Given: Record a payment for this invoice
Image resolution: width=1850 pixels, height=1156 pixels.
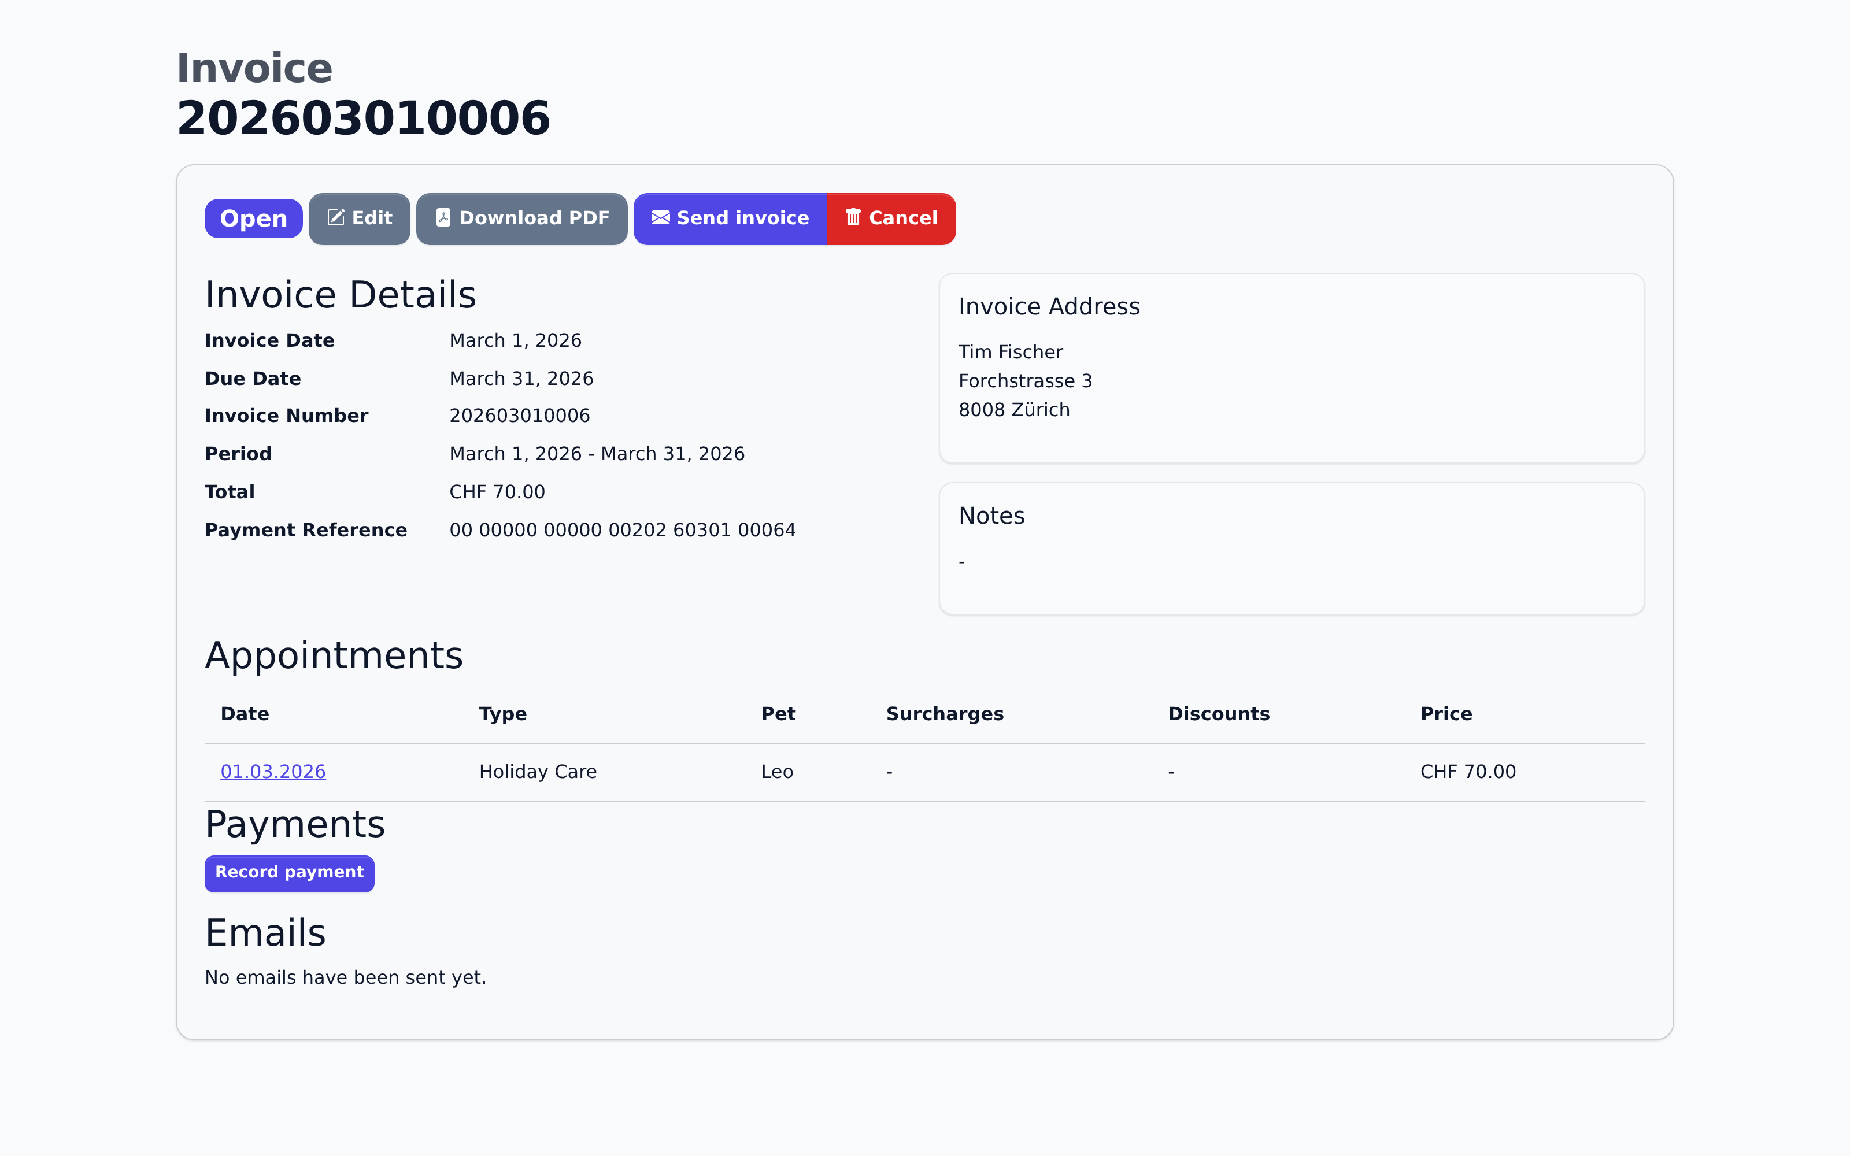Looking at the screenshot, I should coord(289,873).
